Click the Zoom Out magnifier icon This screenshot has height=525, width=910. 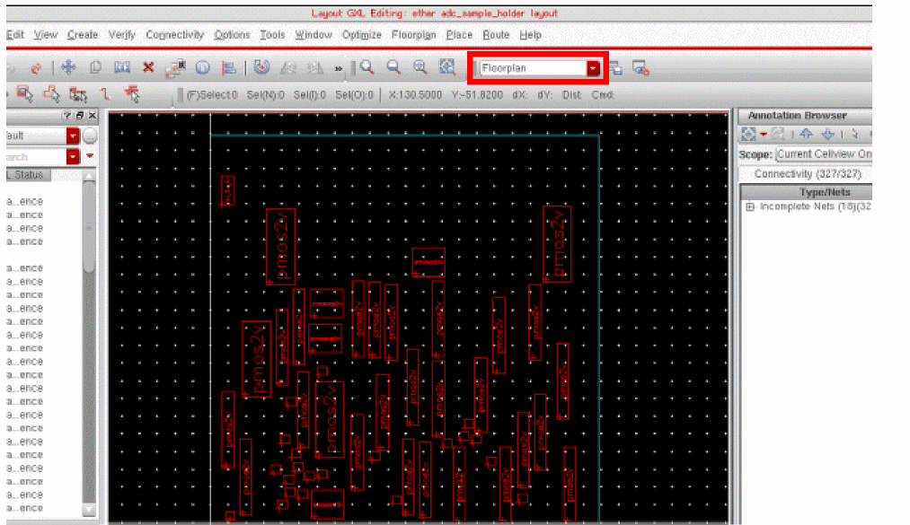[393, 67]
